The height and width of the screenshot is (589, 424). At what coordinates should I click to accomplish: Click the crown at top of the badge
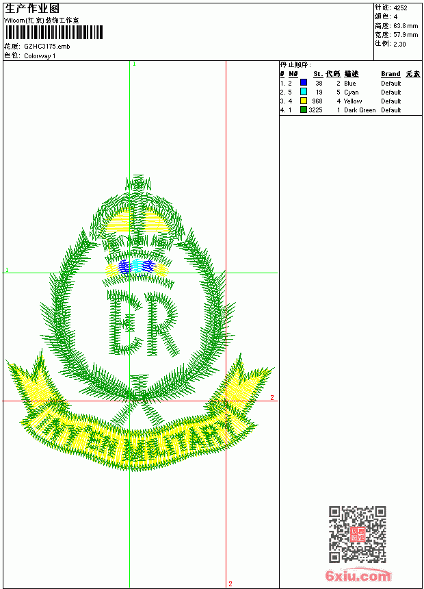click(x=137, y=222)
